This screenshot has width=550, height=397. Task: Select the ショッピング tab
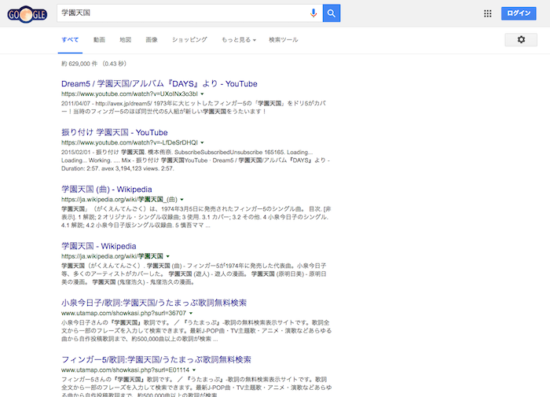click(189, 39)
